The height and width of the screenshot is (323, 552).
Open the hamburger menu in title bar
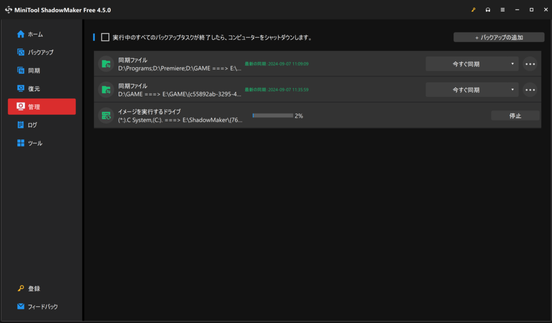point(502,10)
